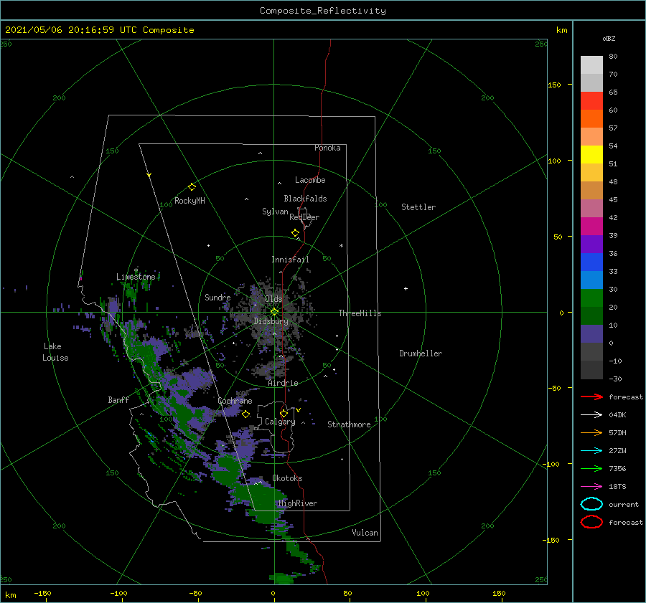Select the blue 33-36 dBZ color swatch

[591, 262]
